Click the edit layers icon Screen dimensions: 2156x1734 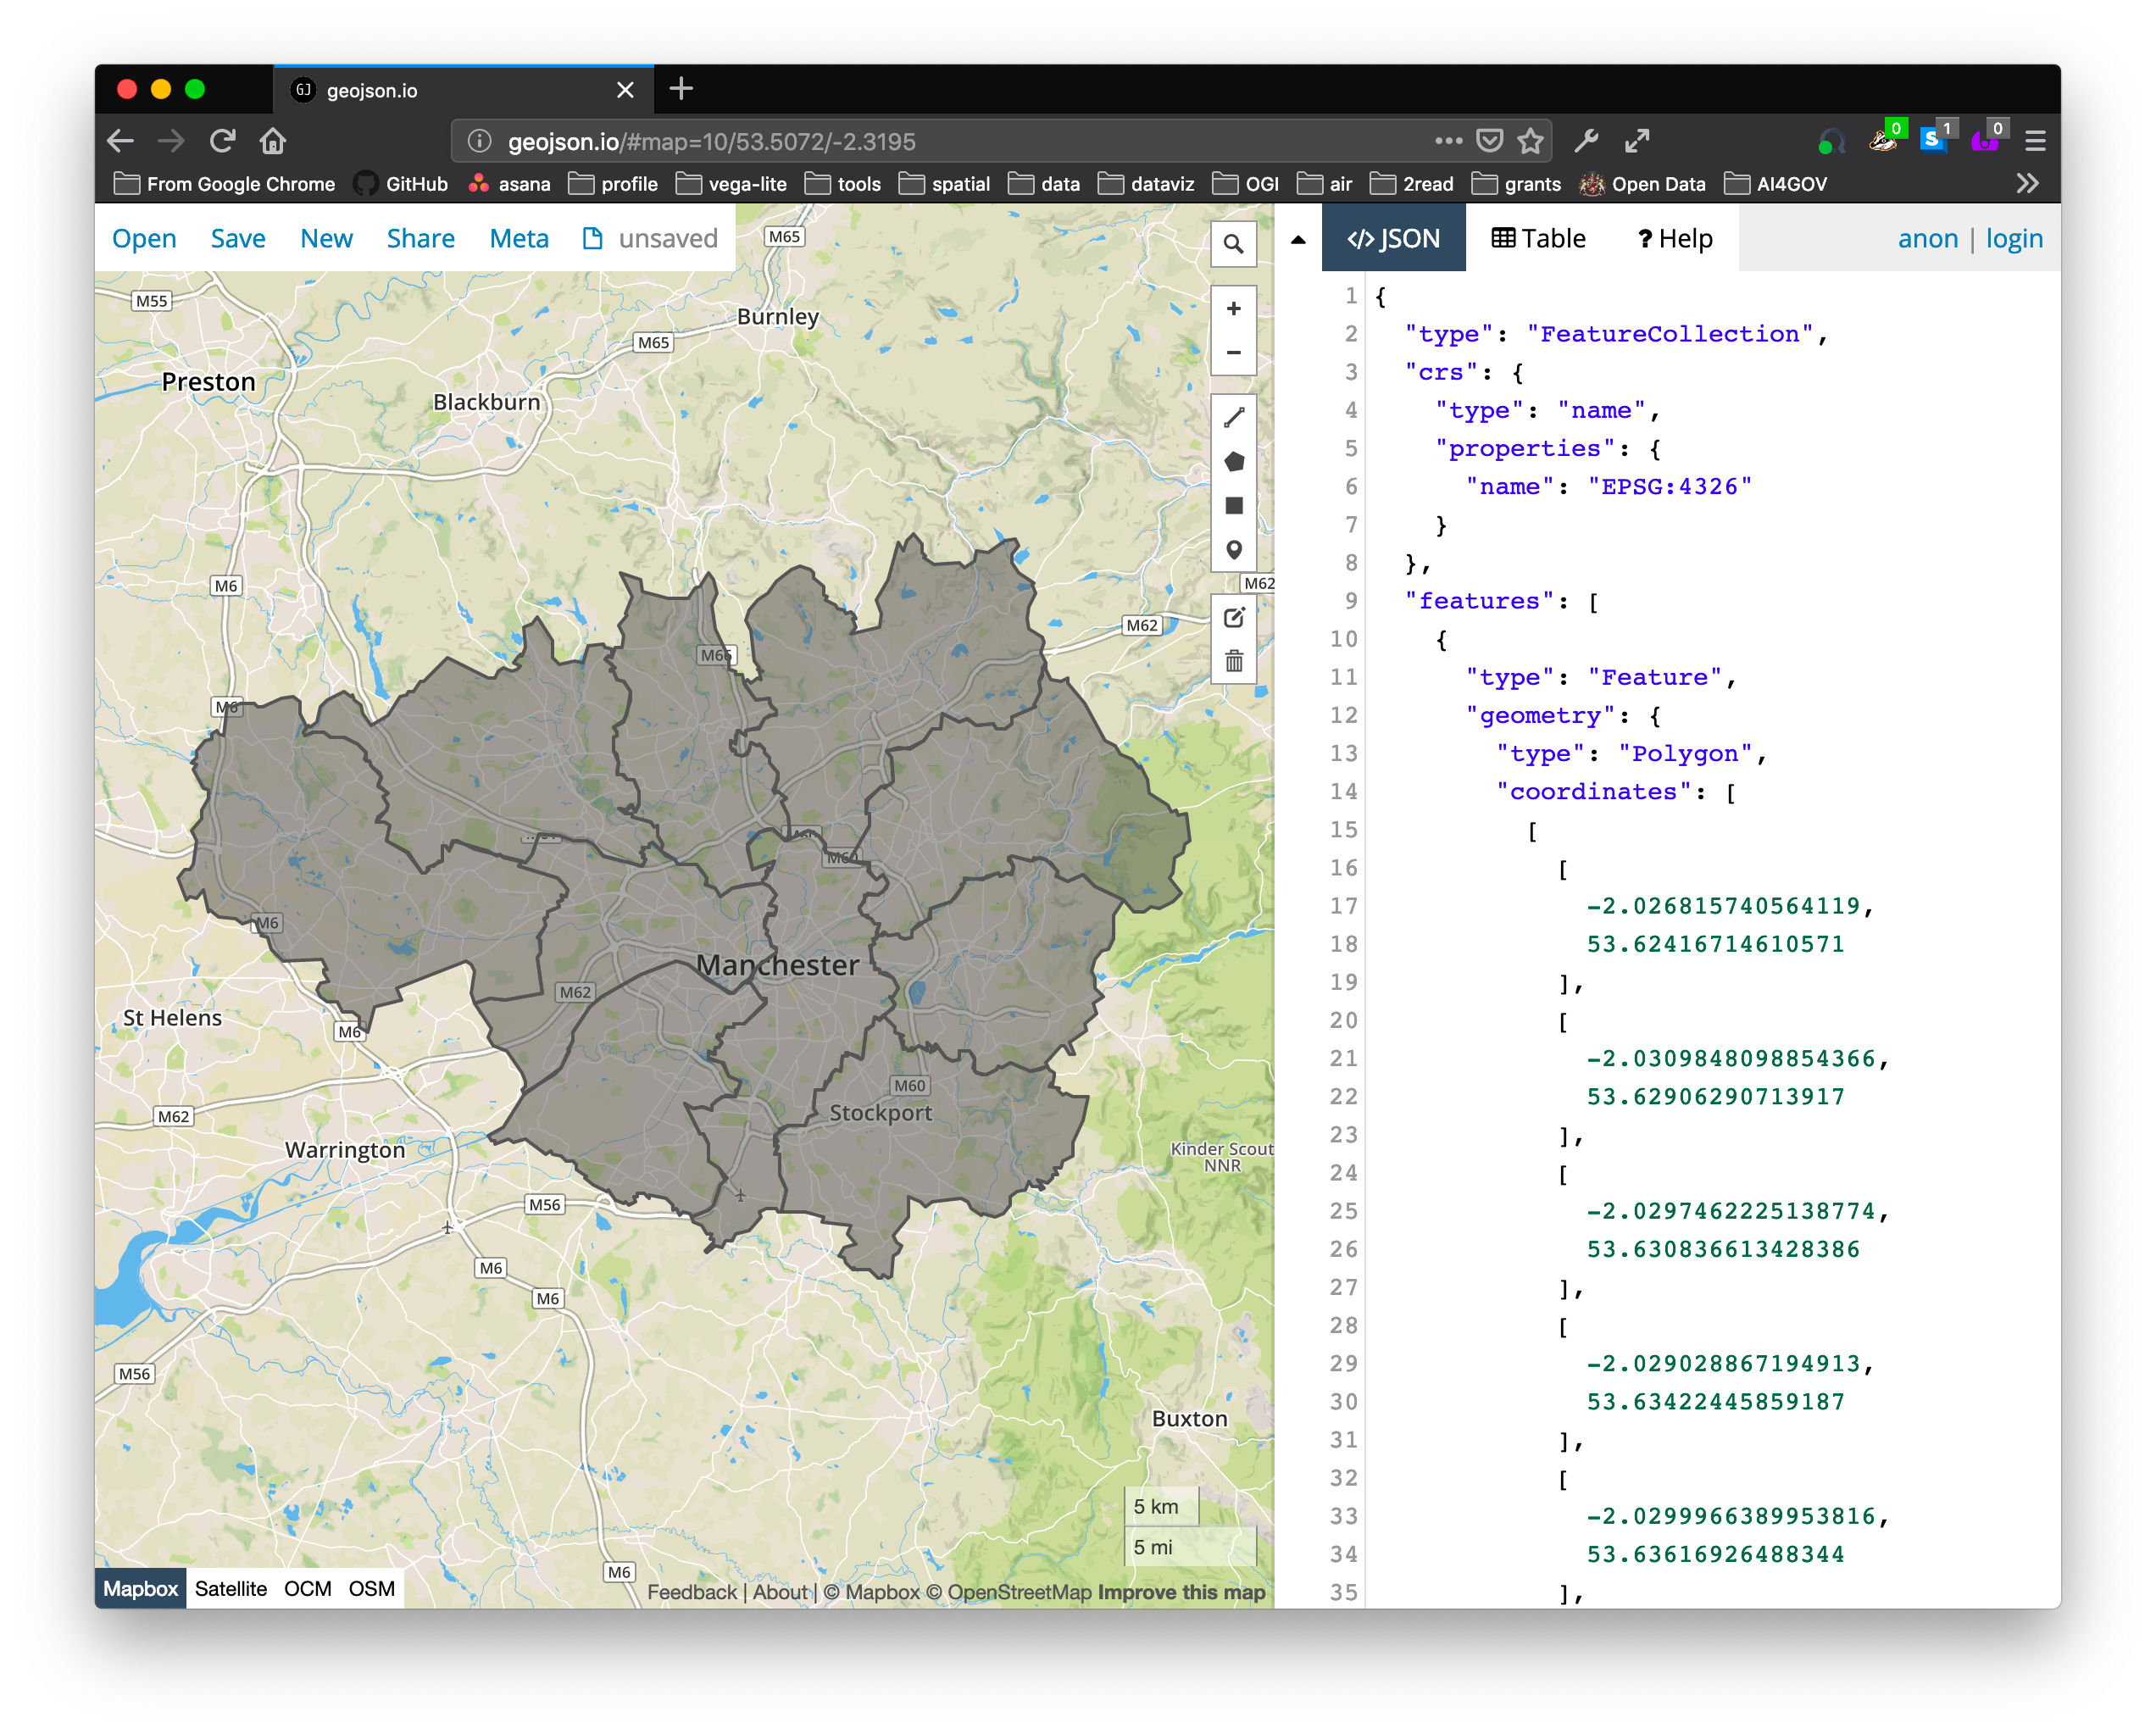tap(1233, 617)
